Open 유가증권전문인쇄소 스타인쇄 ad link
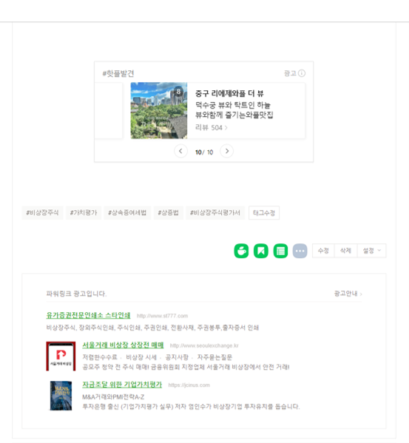The height and width of the screenshot is (443, 409). point(88,315)
